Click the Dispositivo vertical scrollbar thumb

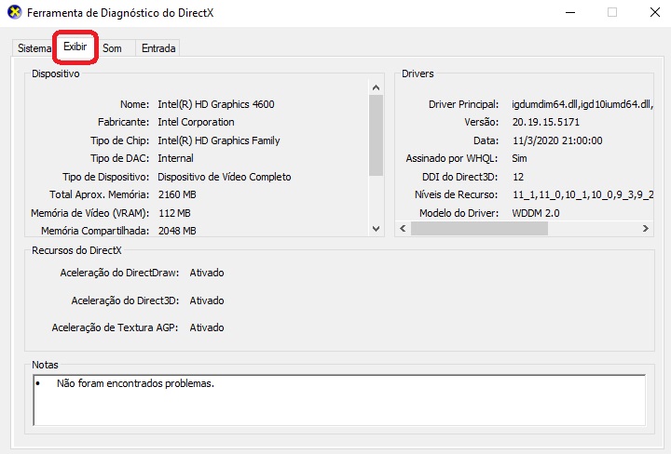click(377, 135)
